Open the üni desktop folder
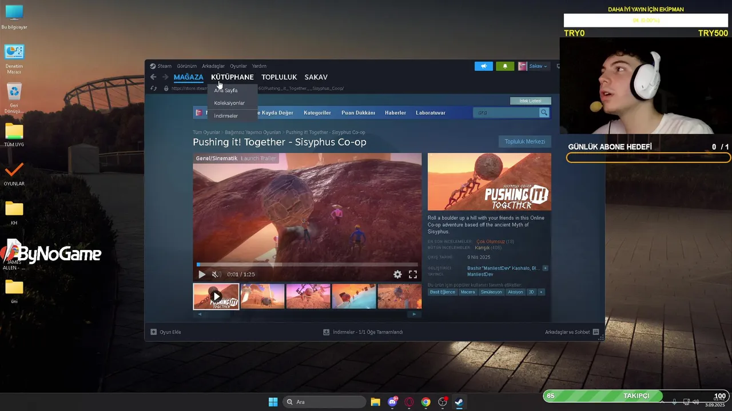The height and width of the screenshot is (411, 732). pos(14,291)
